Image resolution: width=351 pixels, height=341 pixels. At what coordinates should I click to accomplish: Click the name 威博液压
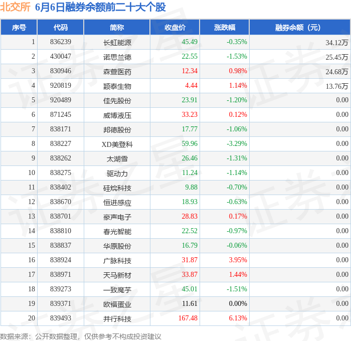[x=117, y=115]
